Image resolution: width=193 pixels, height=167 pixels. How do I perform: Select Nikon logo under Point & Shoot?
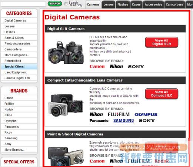(x=116, y=161)
